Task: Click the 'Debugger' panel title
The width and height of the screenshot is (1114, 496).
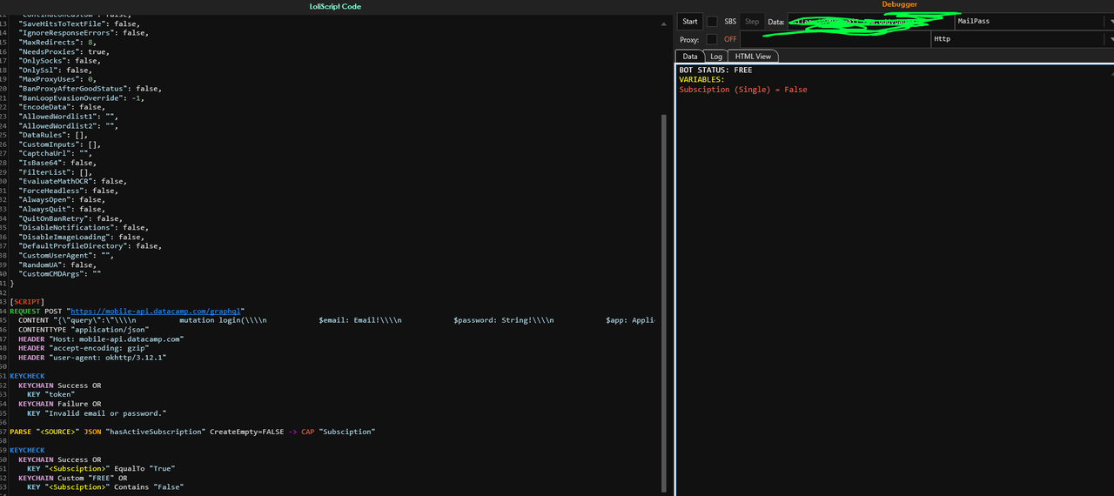Action: click(899, 5)
